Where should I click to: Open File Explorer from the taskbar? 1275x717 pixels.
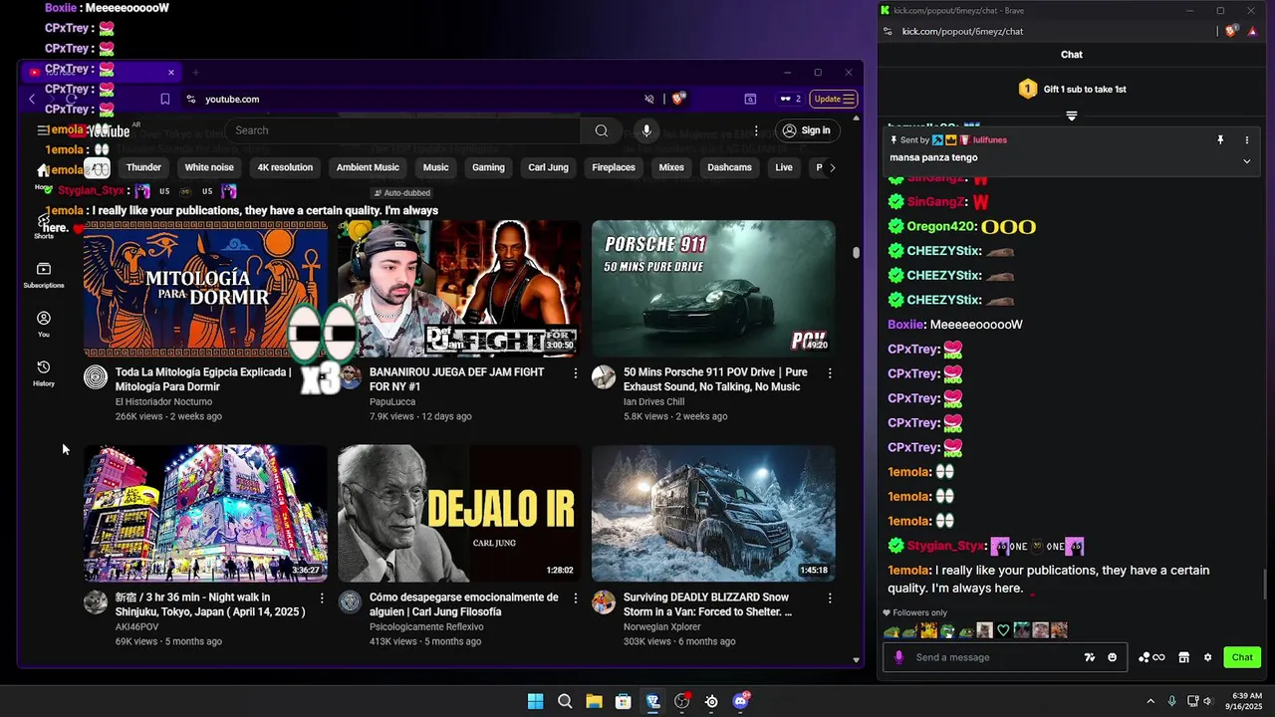[594, 701]
